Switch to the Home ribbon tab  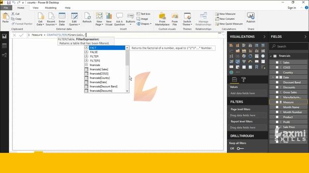[x=21, y=8]
